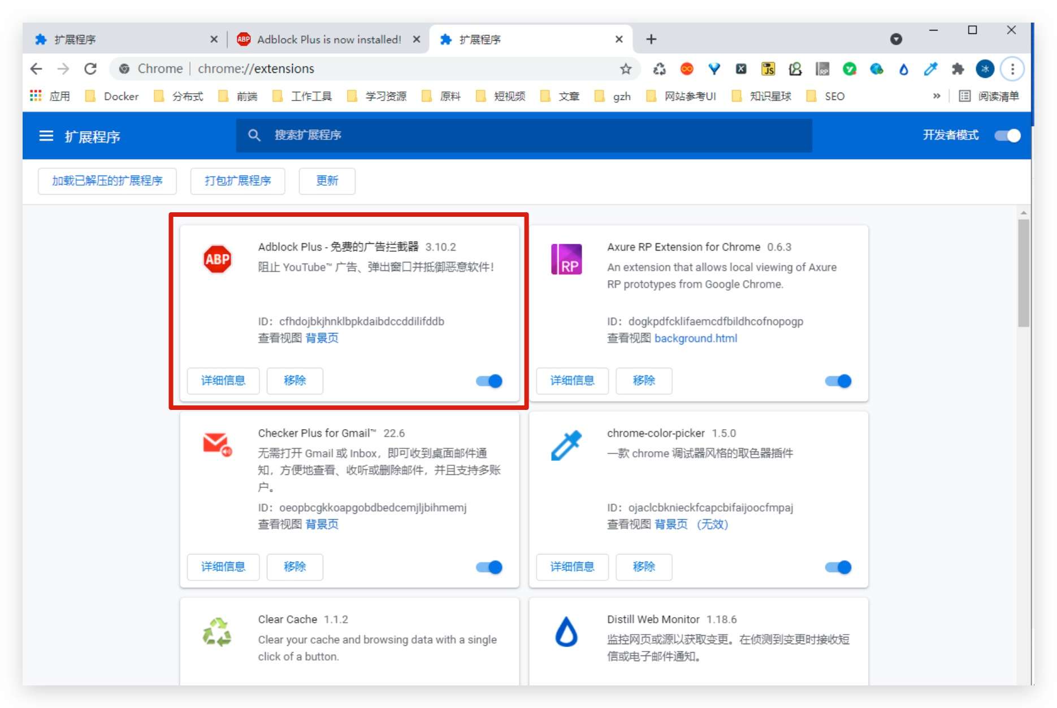
Task: Click the Distill Web Monitor water-drop toolbar icon
Action: tap(903, 69)
